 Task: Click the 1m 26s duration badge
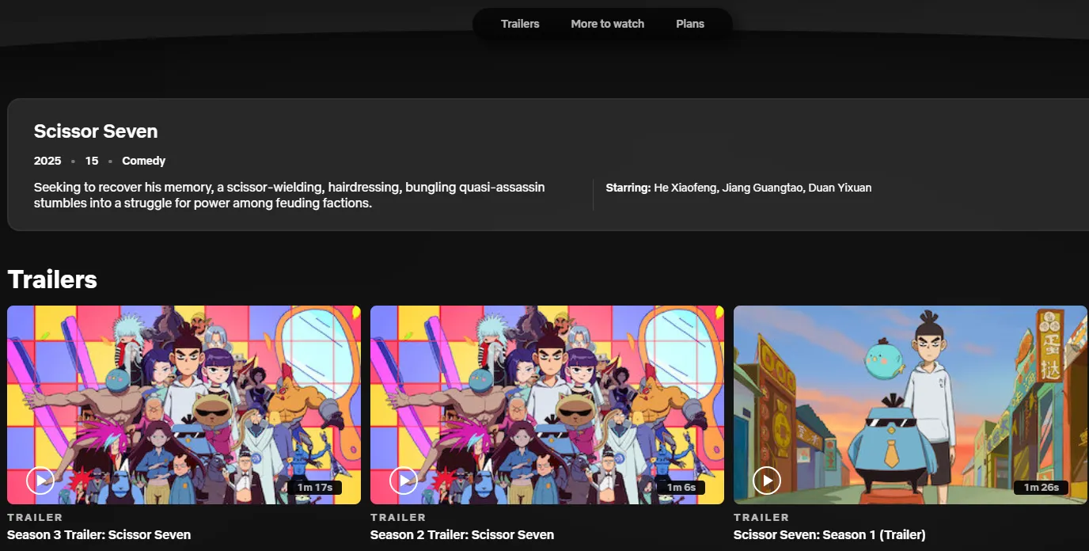[1041, 487]
